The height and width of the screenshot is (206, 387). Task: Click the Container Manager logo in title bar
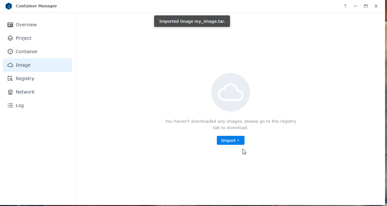(x=9, y=6)
